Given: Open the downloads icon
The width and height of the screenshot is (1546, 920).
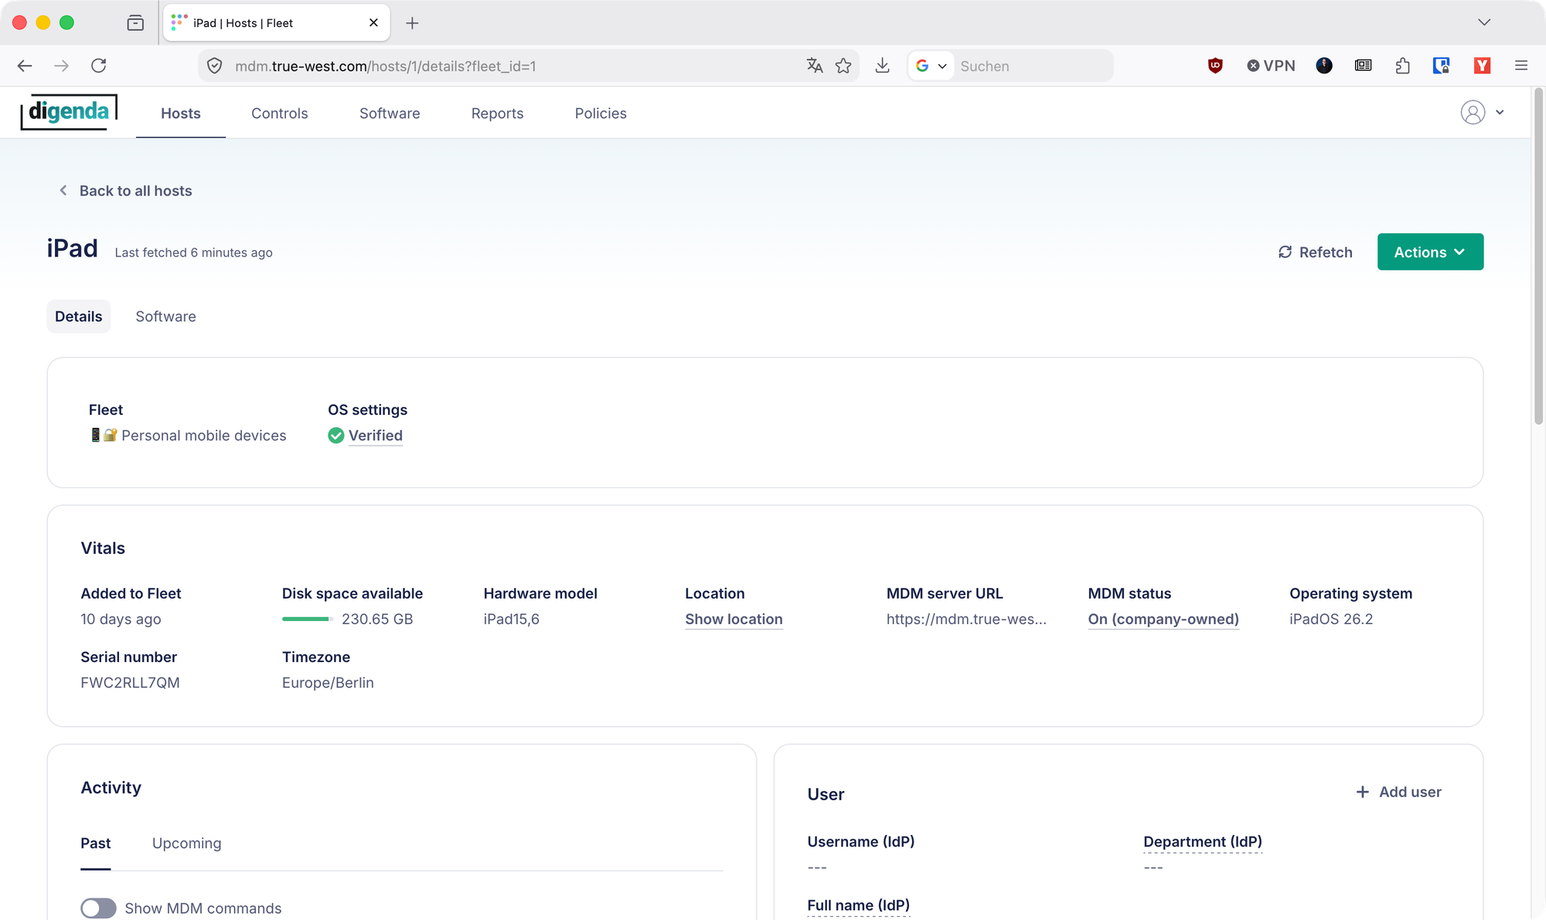Looking at the screenshot, I should click(x=882, y=66).
